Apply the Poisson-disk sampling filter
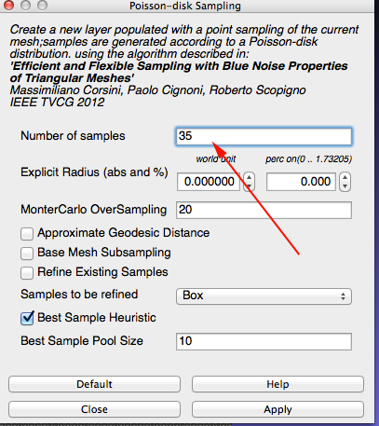 277,409
